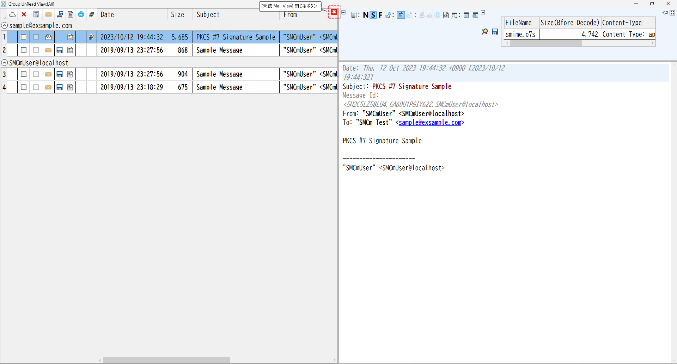The width and height of the screenshot is (677, 364).
Task: Click the attachment search magnifier icon
Action: pyautogui.click(x=484, y=32)
